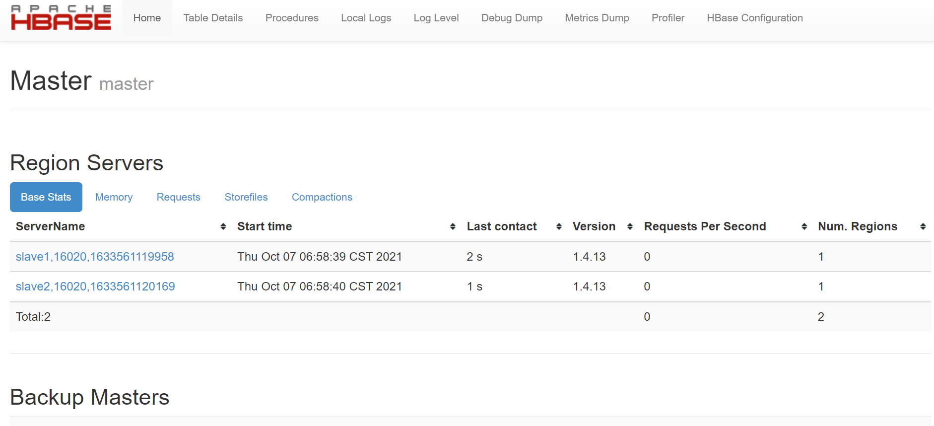Select the '2 s' last contact cell
This screenshot has width=934, height=426.
point(474,257)
